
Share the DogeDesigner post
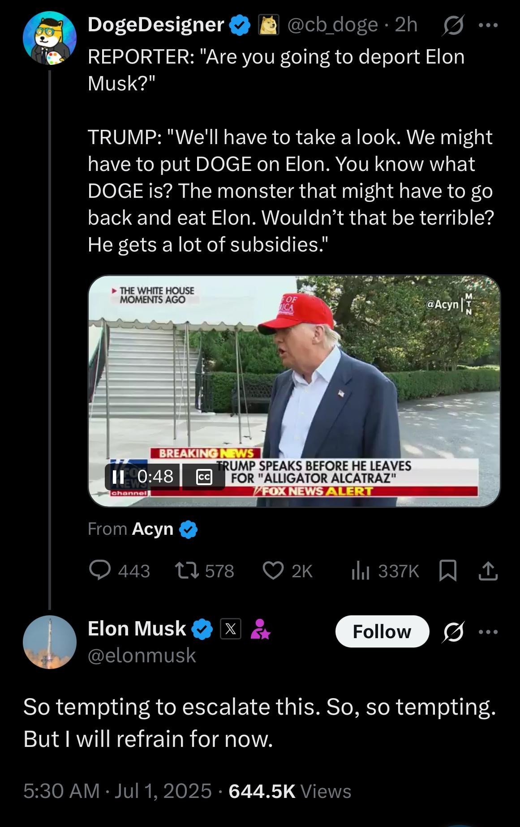pos(488,571)
